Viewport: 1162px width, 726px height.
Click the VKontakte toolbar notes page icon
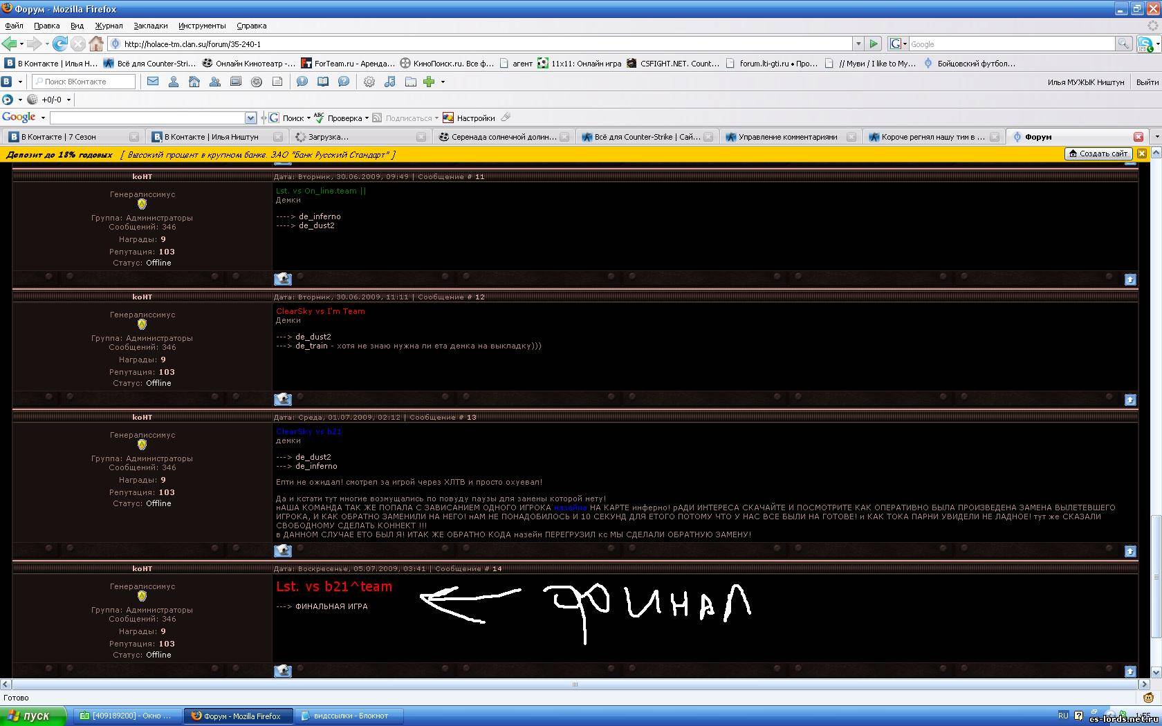[277, 82]
